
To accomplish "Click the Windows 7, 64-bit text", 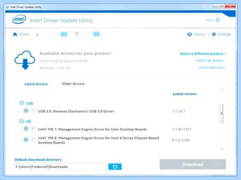I will pos(55,68).
